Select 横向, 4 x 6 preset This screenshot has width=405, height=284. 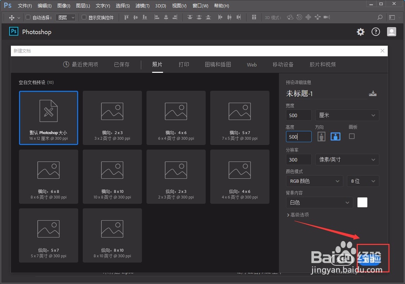pos(176,118)
